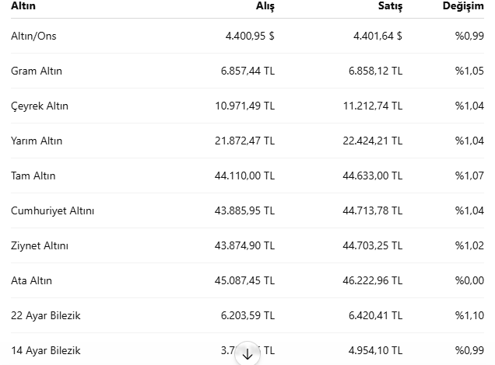Click 22 Ayar Bilezik change %1,10
495x365 pixels.
[x=469, y=315]
